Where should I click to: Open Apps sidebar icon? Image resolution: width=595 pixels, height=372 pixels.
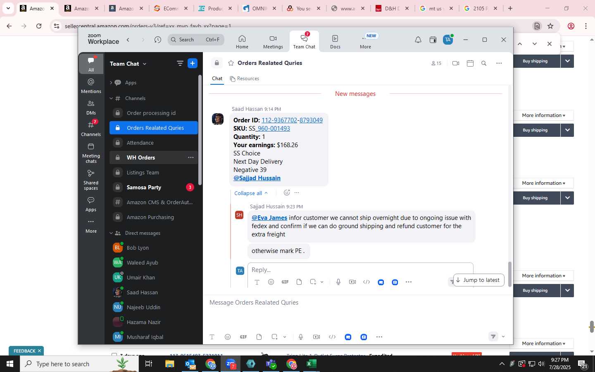91,204
